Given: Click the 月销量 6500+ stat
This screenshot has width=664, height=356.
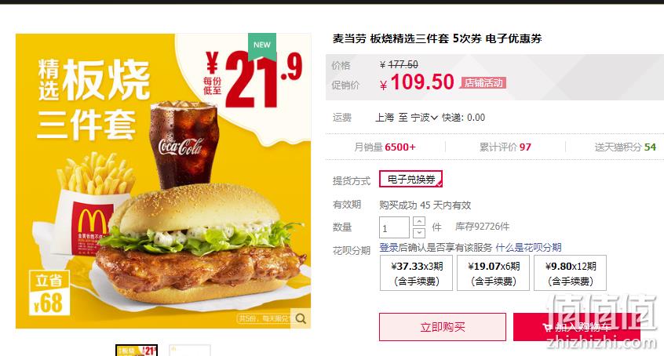Looking at the screenshot, I should point(385,147).
